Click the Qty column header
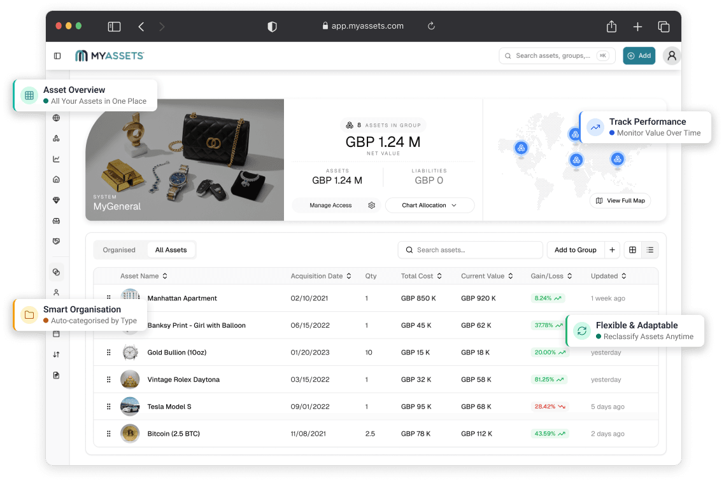The image size is (724, 481). [371, 276]
